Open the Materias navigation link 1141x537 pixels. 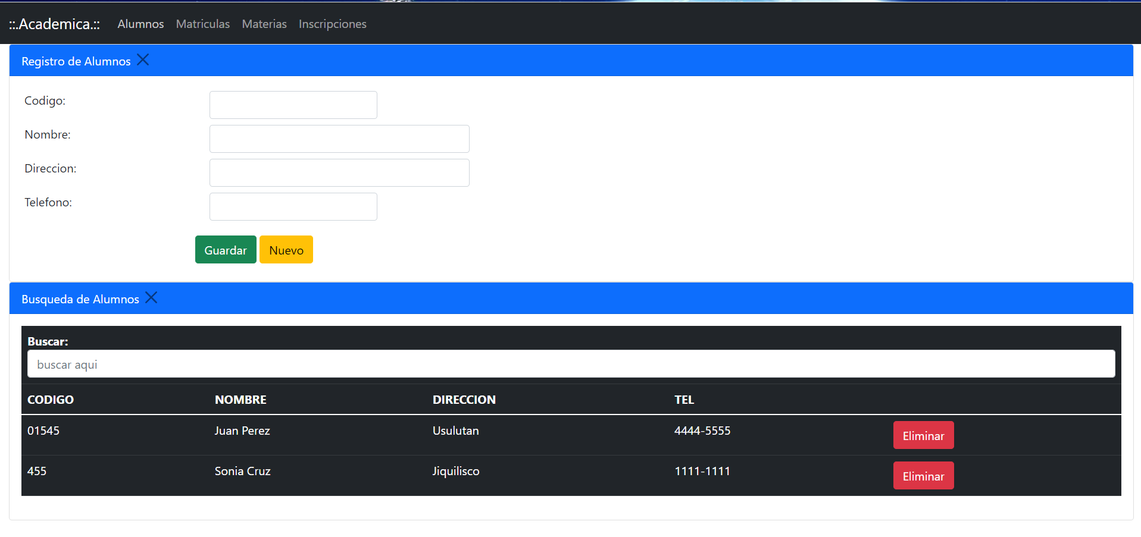click(x=264, y=24)
